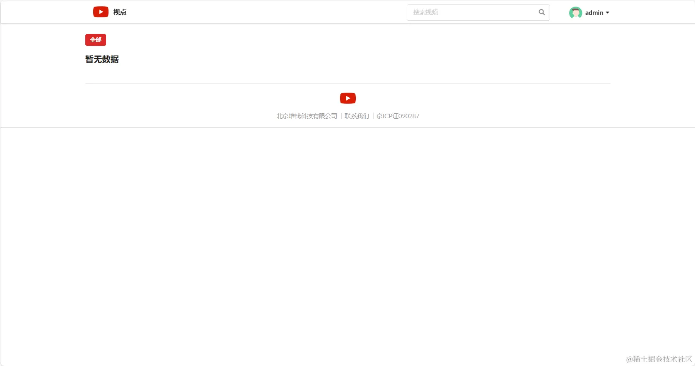Open the 视点 site title link
695x366 pixels.
[x=120, y=12]
